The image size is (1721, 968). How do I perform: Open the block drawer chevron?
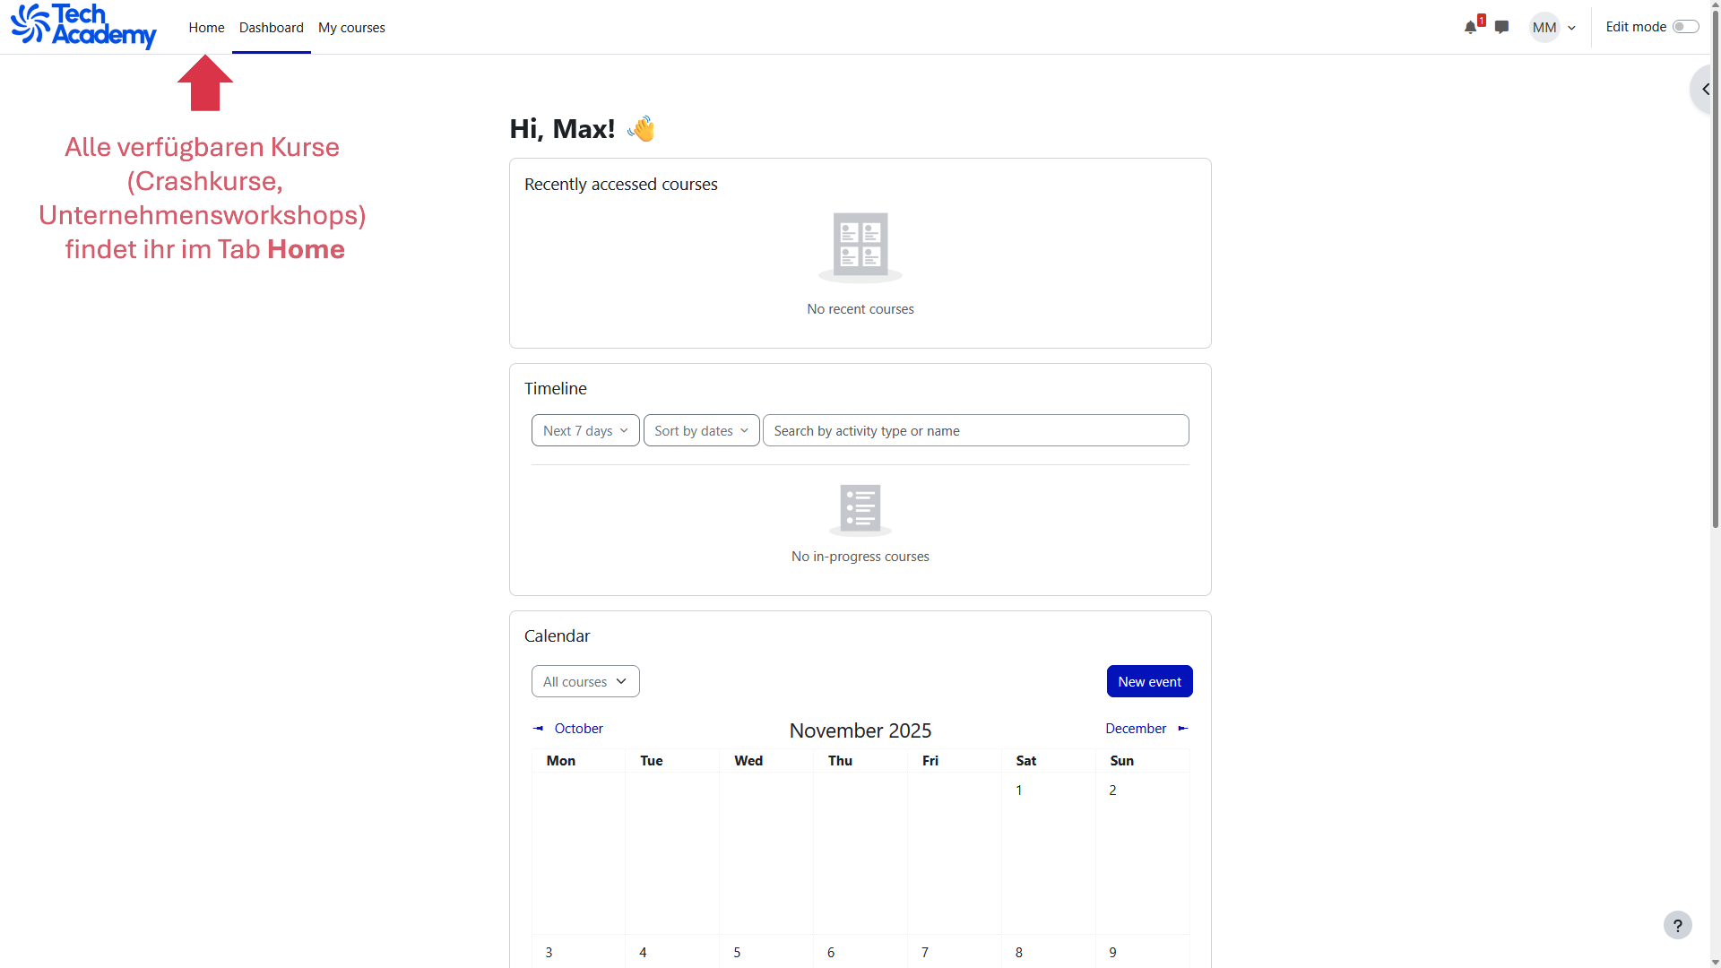(x=1705, y=90)
